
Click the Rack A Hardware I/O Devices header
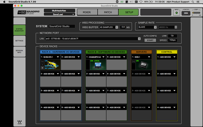pos(61,52)
